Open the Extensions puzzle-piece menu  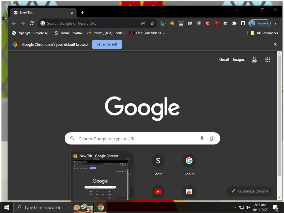click(x=234, y=23)
